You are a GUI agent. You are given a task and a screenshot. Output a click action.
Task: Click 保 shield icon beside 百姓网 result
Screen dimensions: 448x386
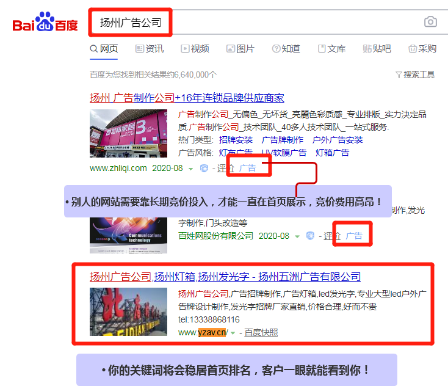tap(310, 236)
